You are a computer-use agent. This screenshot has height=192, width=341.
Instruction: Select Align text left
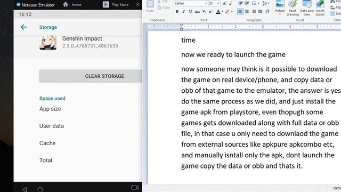point(240,11)
